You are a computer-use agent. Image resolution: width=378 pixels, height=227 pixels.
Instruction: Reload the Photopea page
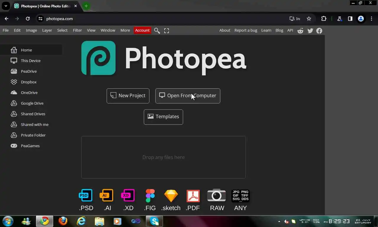click(28, 19)
